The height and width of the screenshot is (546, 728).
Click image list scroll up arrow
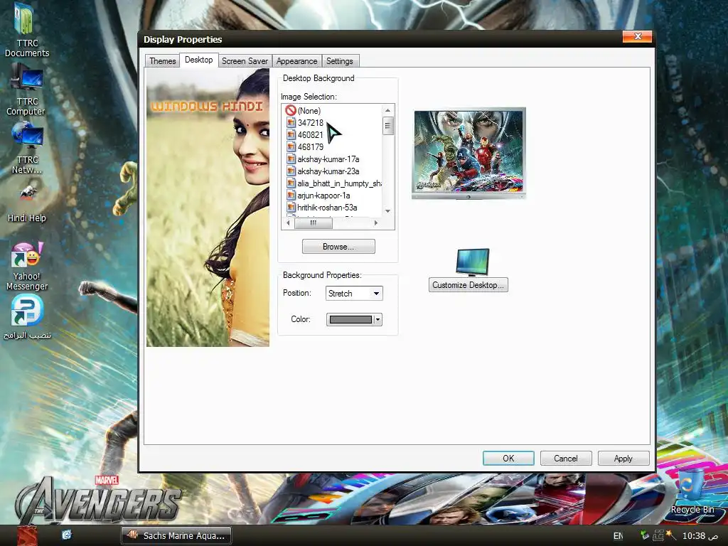(387, 110)
